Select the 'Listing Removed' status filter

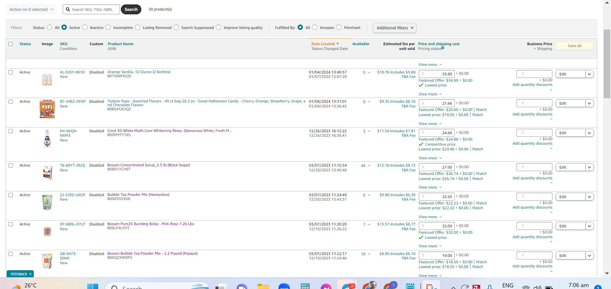pos(138,27)
